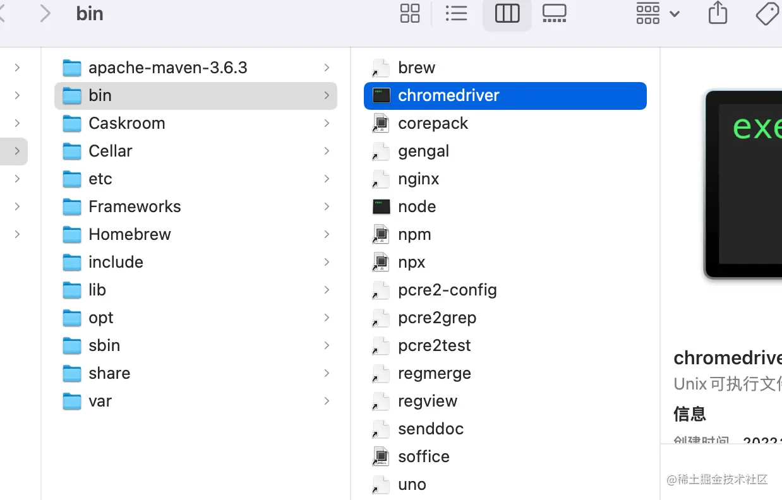Click the Unix 可执行文件 type label
Screen dimensions: 782x500
click(x=728, y=384)
